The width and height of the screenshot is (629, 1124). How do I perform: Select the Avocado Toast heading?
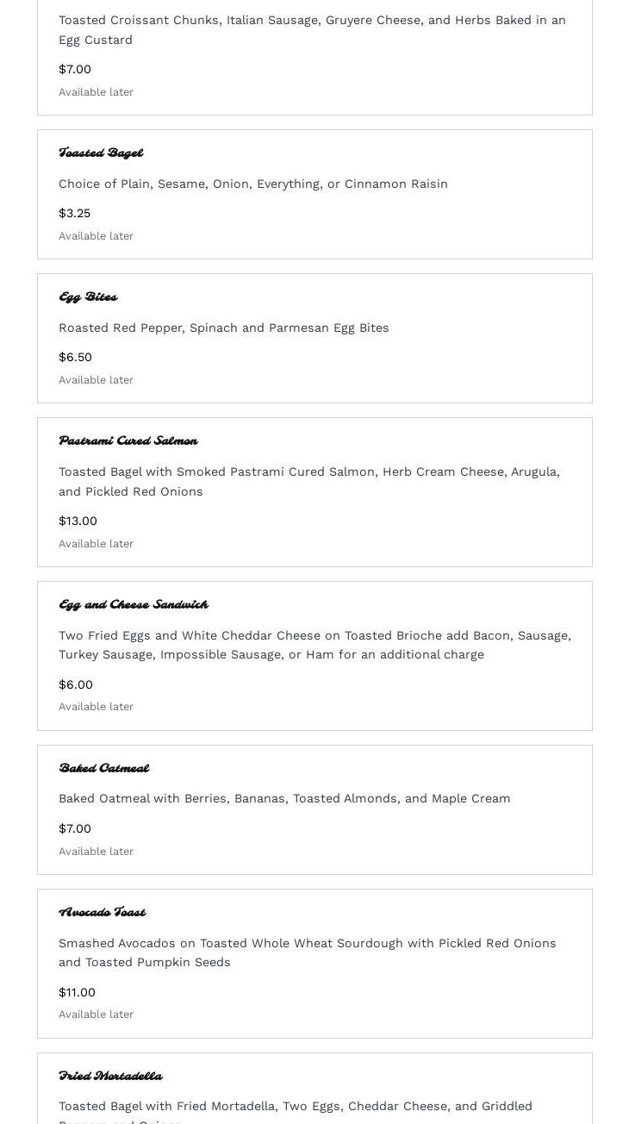click(102, 913)
